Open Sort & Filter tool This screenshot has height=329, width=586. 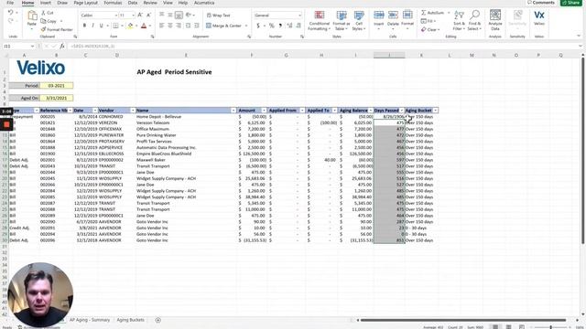pos(459,20)
